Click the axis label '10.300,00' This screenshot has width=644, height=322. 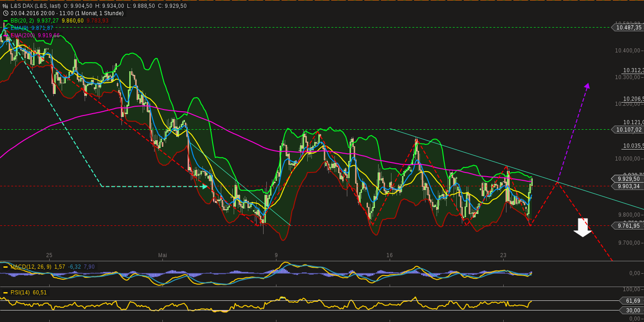tap(627, 77)
